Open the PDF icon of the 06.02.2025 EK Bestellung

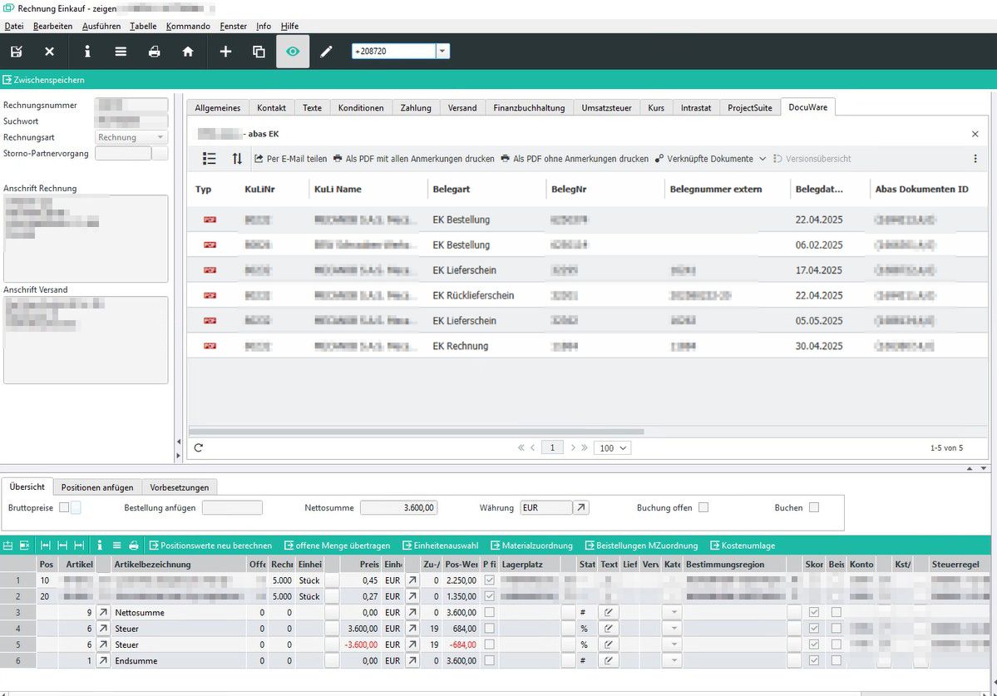210,244
